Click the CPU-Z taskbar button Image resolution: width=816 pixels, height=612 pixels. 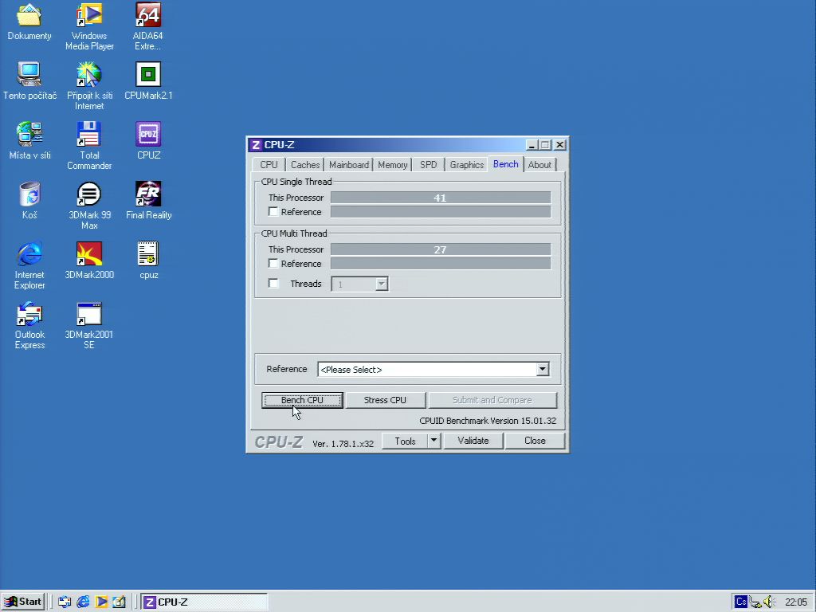(204, 602)
